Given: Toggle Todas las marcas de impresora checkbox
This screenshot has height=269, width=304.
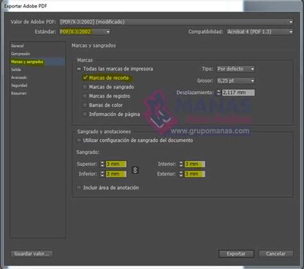Looking at the screenshot, I should 79,69.
